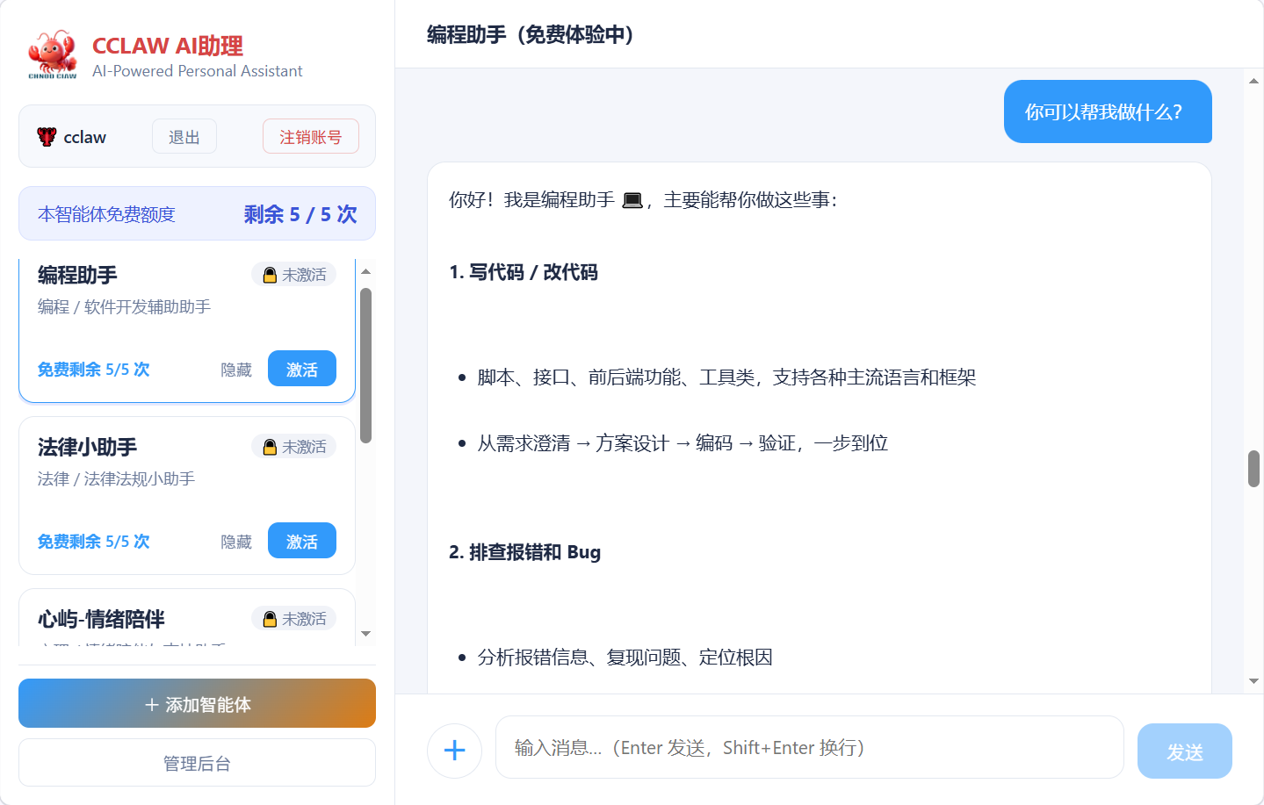The height and width of the screenshot is (805, 1264).
Task: Select the 编程助手 agent card title
Action: coord(77,275)
